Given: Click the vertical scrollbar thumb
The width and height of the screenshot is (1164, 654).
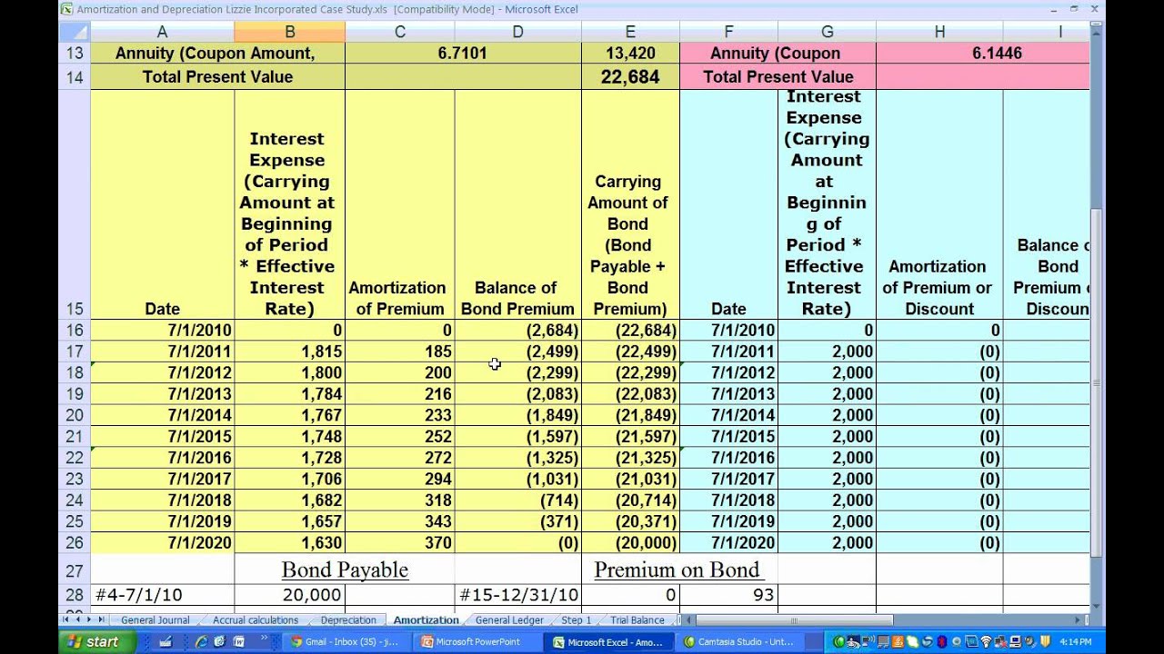Looking at the screenshot, I should click(1097, 381).
